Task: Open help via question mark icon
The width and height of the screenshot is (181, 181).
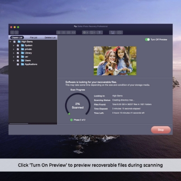Action: pos(100,33)
